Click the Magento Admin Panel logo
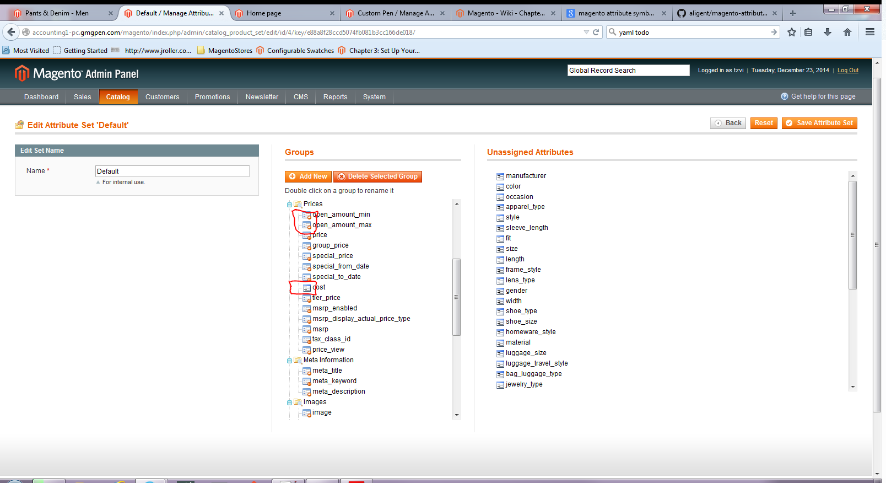Image resolution: width=886 pixels, height=483 pixels. pyautogui.click(x=76, y=73)
